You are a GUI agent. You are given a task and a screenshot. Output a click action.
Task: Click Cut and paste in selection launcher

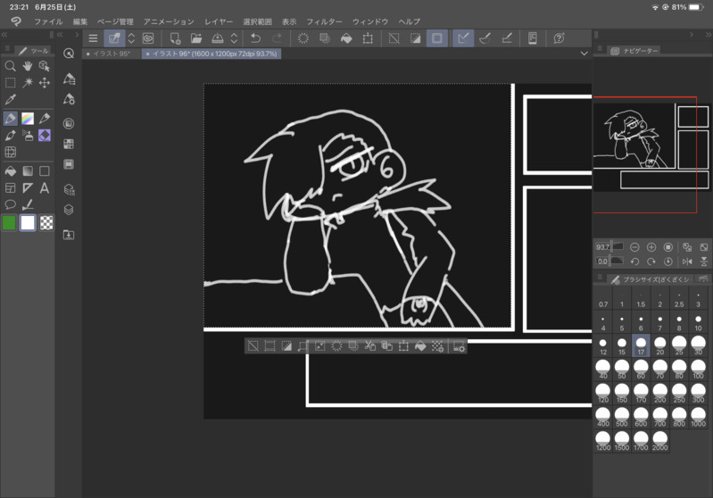(x=370, y=346)
